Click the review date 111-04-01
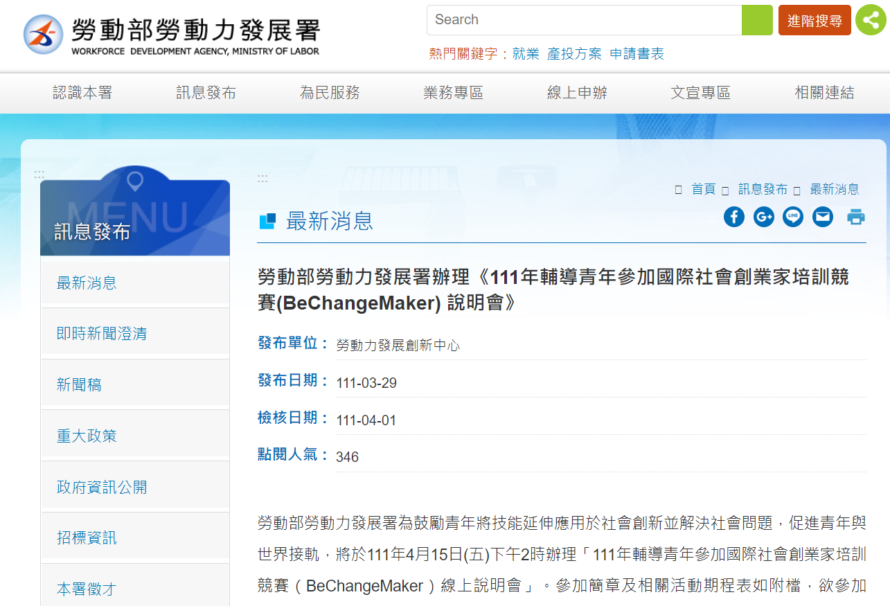Image resolution: width=890 pixels, height=606 pixels. coord(366,420)
